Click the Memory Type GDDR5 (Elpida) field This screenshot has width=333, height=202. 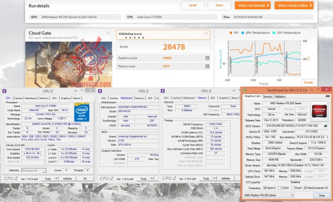[x=277, y=154]
